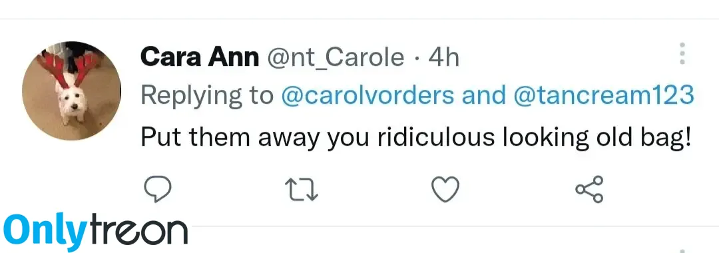Open the @tancream123 mention link
719x253 pixels.
pyautogui.click(x=604, y=96)
